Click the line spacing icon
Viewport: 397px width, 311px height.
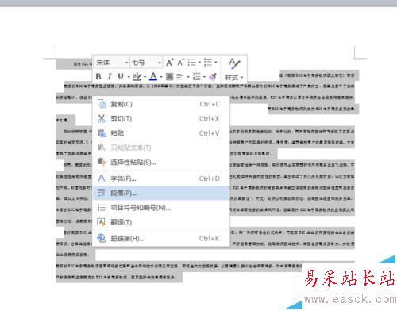197,77
